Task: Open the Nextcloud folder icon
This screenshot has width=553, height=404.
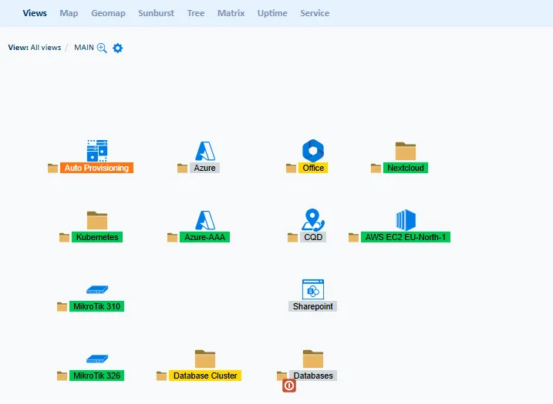Action: pos(406,150)
